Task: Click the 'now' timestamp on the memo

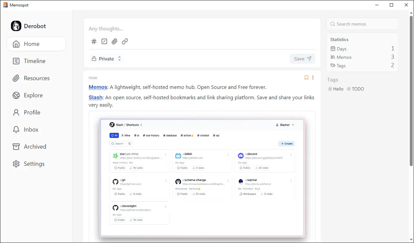Action: [93, 78]
